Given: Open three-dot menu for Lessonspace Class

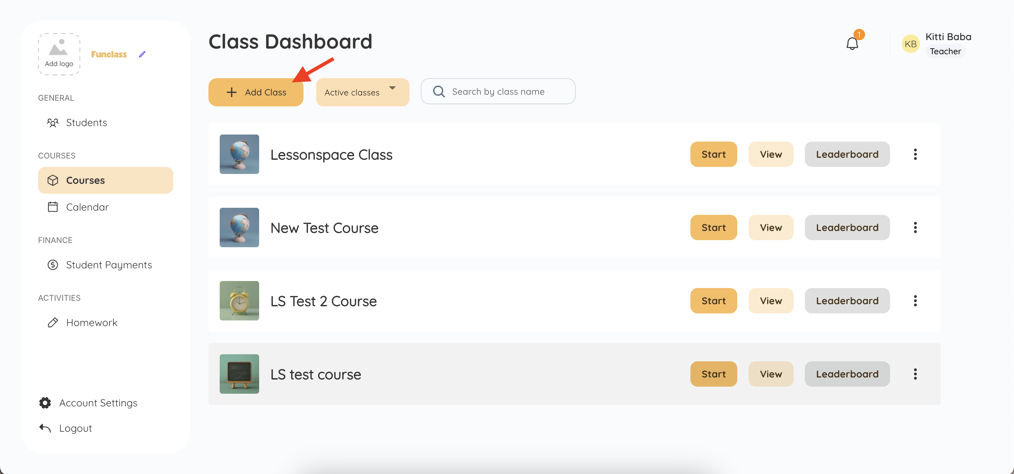Looking at the screenshot, I should click(915, 154).
